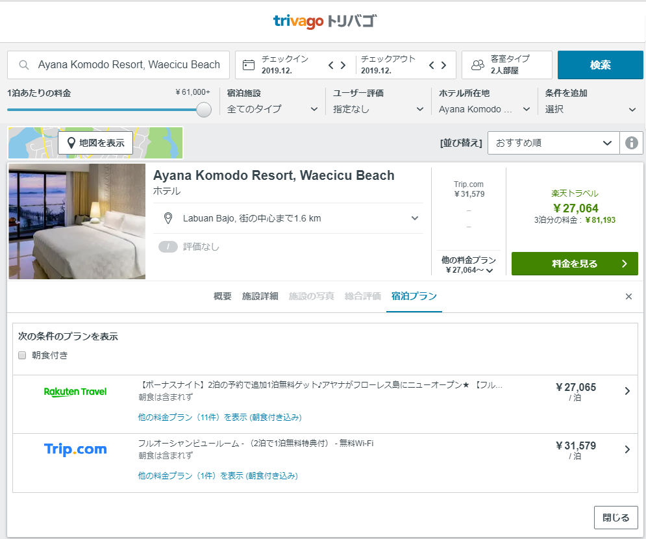Image resolution: width=646 pixels, height=539 pixels.
Task: Click the map pin icon on map button
Action: (x=71, y=143)
